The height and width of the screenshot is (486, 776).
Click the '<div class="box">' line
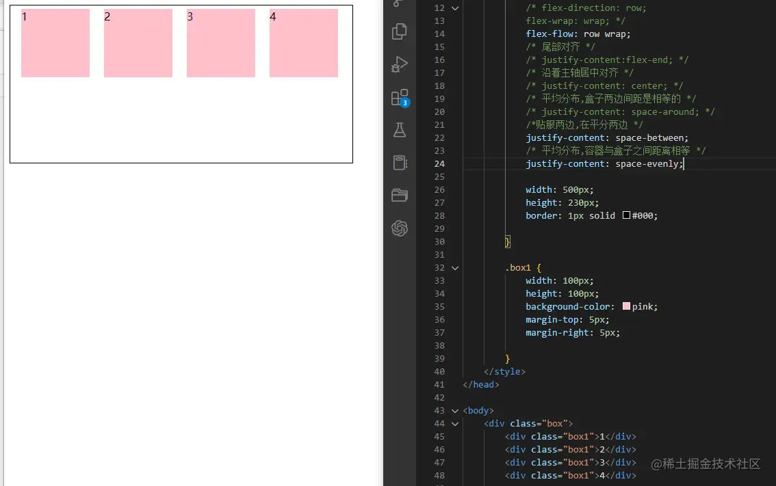[528, 424]
